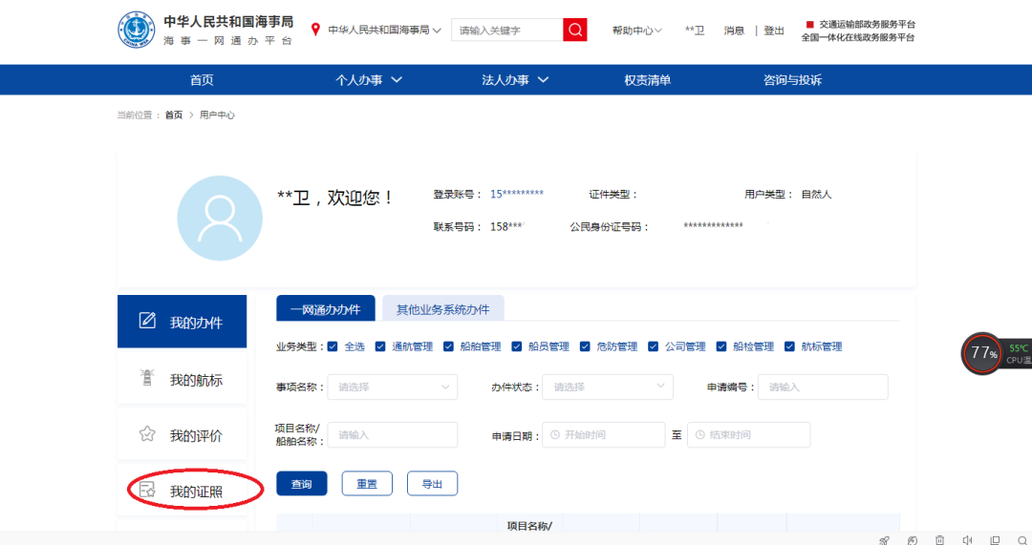
Task: Uncheck the 全选 checkbox
Action: coord(333,346)
